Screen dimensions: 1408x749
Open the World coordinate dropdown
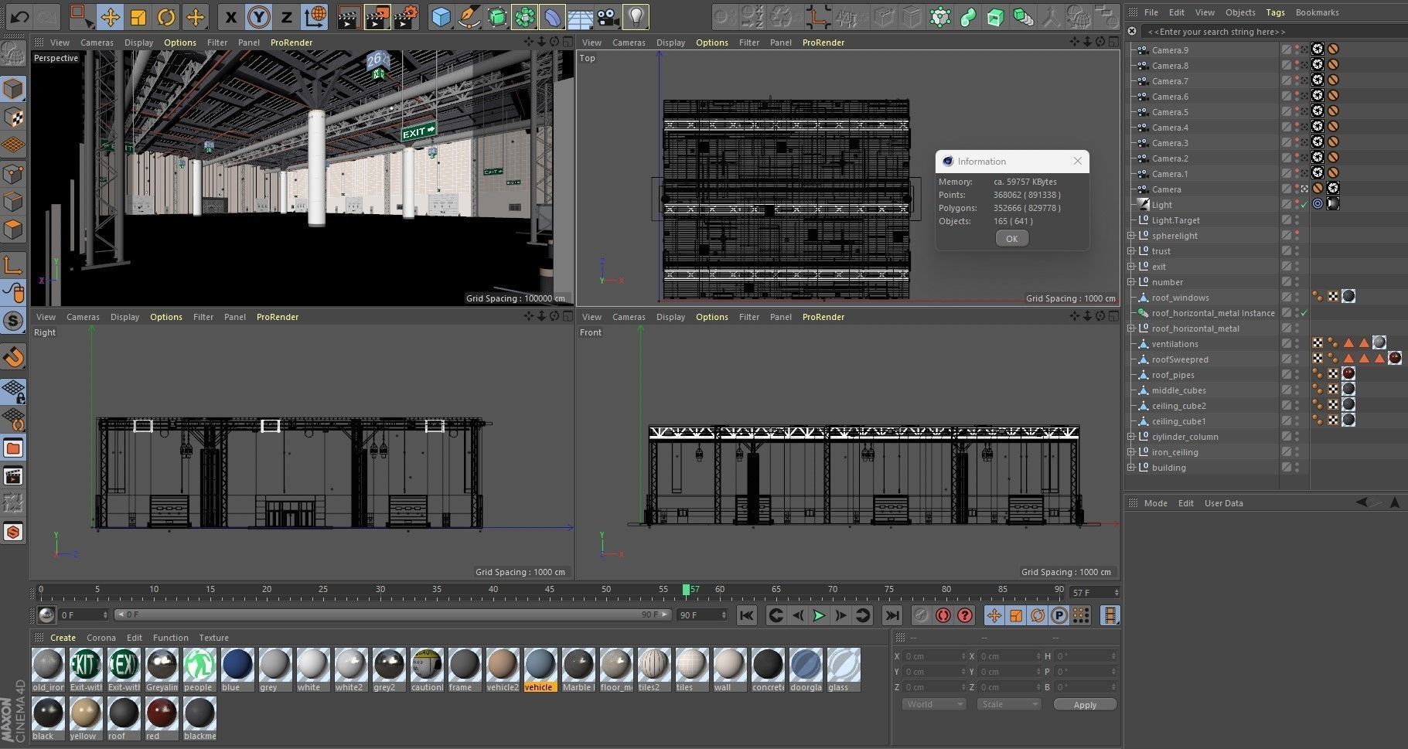click(x=934, y=704)
